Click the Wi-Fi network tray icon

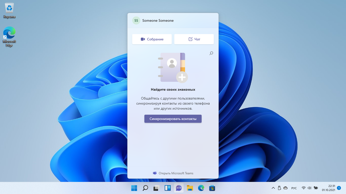[304, 188]
